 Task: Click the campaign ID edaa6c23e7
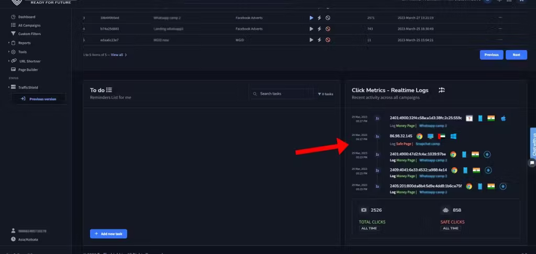(x=109, y=40)
